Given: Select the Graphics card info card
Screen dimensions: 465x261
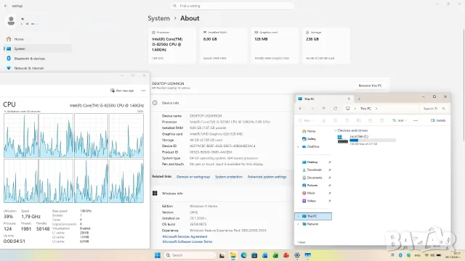Looking at the screenshot, I should click(x=275, y=45).
